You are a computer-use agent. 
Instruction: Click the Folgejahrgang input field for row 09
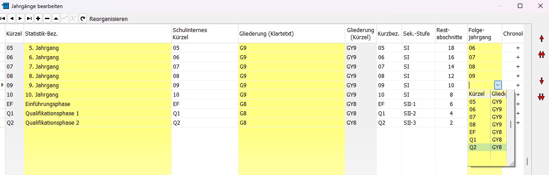[481, 85]
